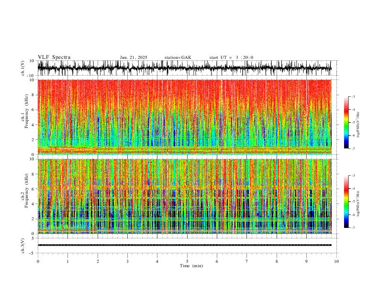379x293 pixels.
Task: Click the '6' kHz tick on ch.2 frequency axis
Action: click(33, 189)
